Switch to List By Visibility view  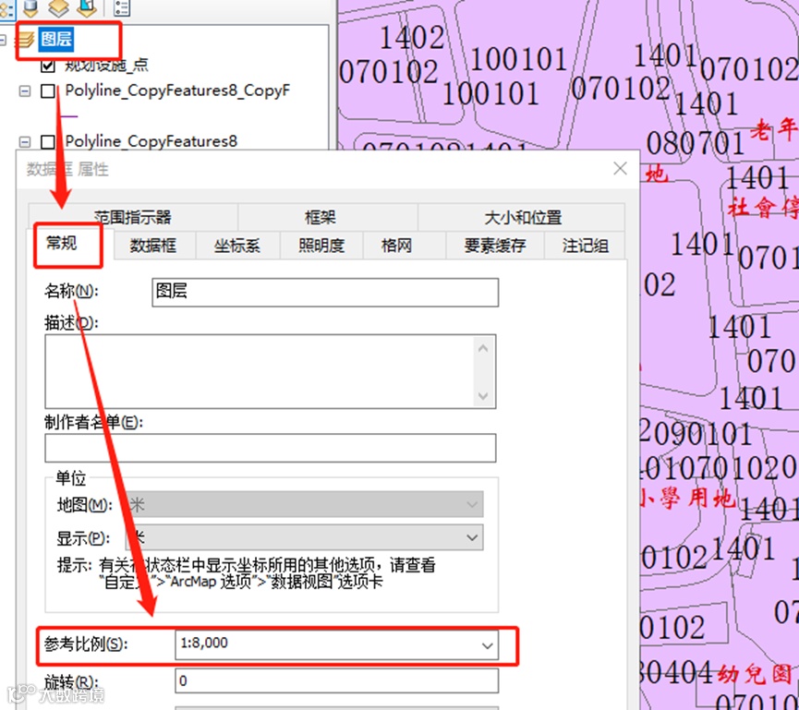[58, 7]
